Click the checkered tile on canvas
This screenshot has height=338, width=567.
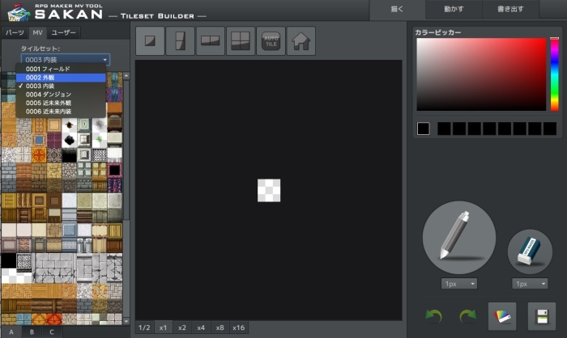[x=269, y=190]
